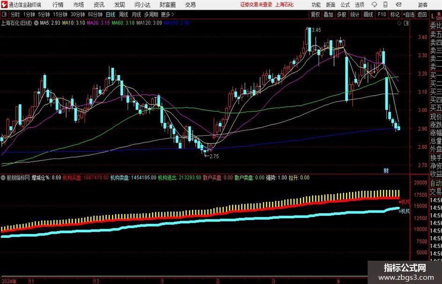Click the 统计 statistics button

click(x=355, y=14)
